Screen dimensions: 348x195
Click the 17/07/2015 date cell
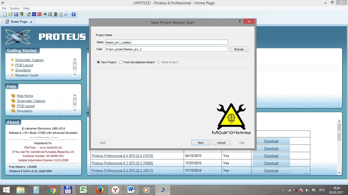pos(203,163)
